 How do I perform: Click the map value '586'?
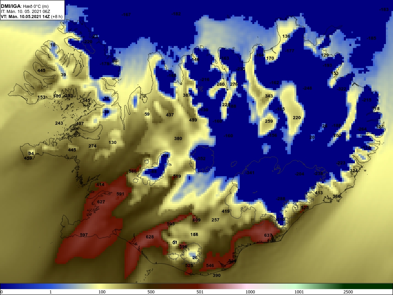132,171
